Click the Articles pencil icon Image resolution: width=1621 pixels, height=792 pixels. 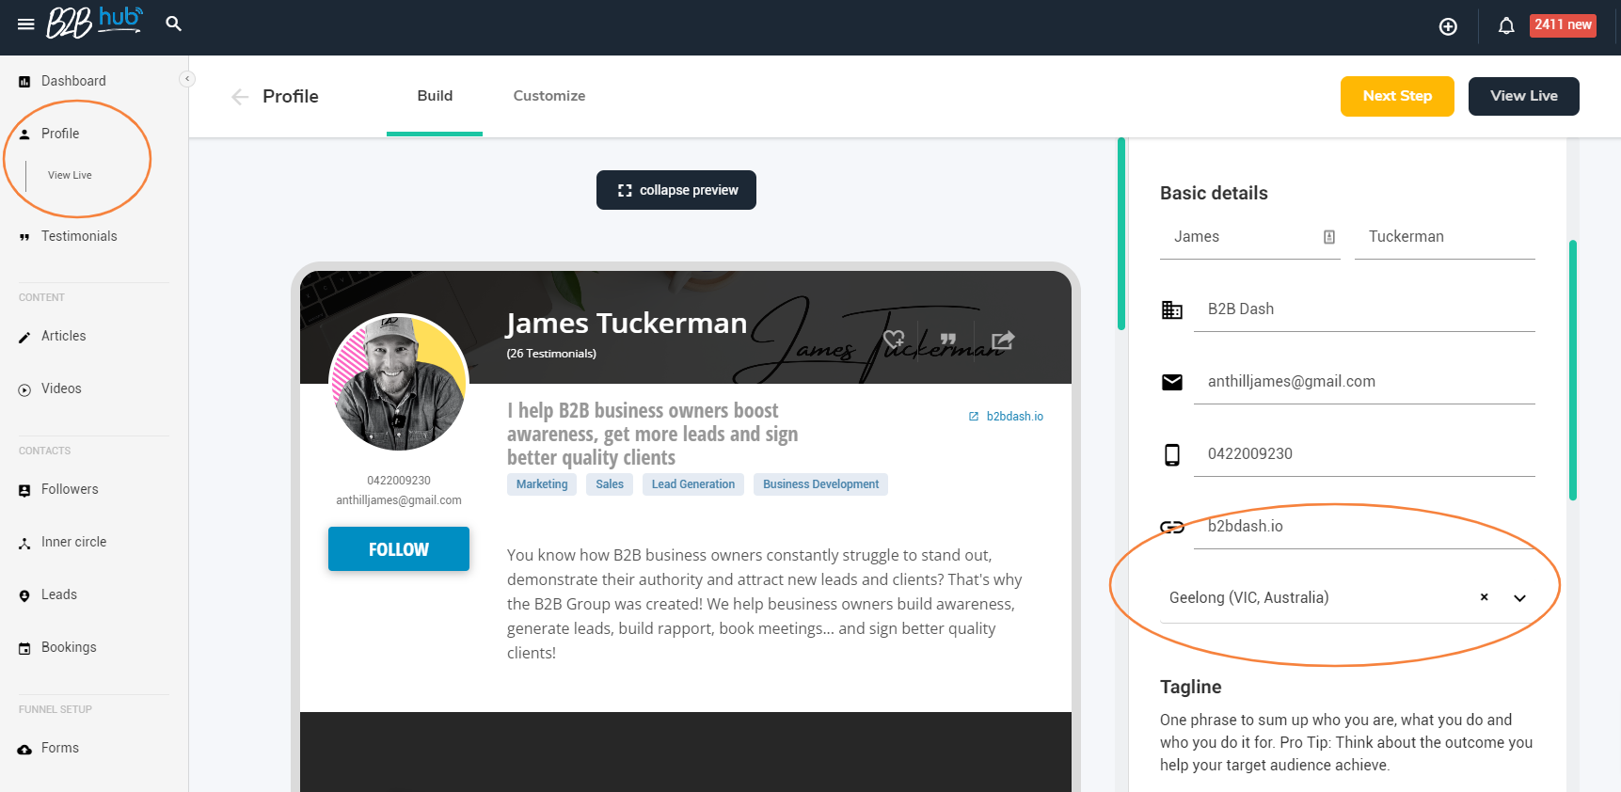[24, 338]
